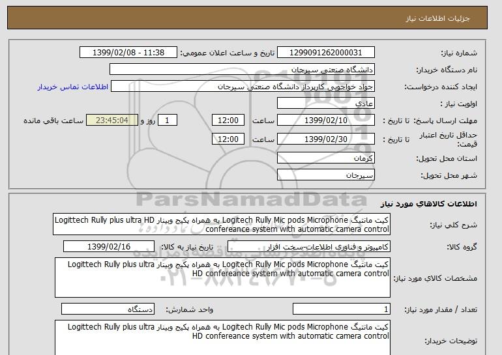The height and width of the screenshot is (355, 502).
Task: Click label توضیحات خریدار
Action: point(451,341)
